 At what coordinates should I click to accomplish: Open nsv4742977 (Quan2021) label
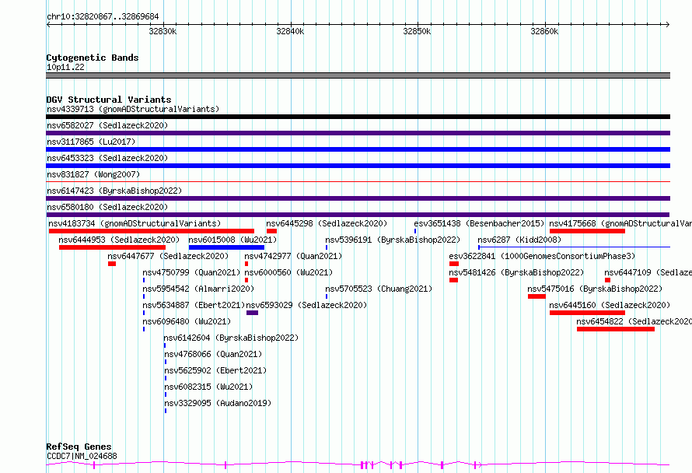[293, 256]
